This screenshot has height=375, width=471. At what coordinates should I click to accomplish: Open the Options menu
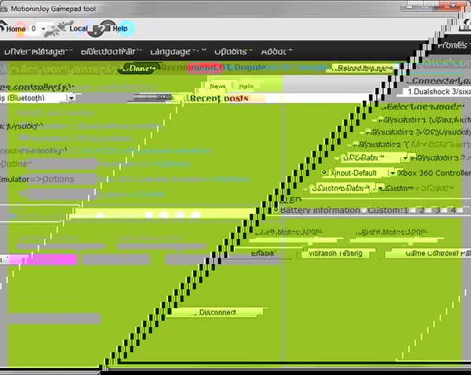pyautogui.click(x=233, y=52)
